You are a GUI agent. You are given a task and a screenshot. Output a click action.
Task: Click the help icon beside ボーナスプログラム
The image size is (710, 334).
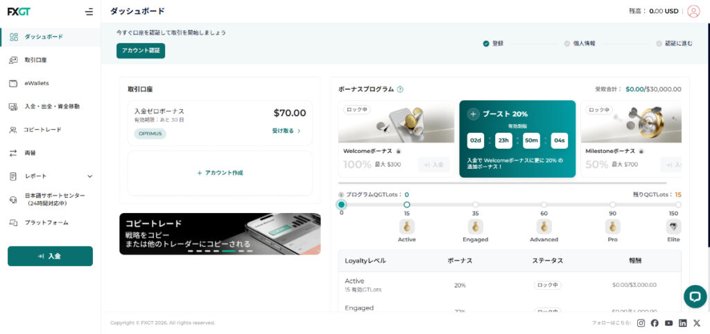pos(400,89)
